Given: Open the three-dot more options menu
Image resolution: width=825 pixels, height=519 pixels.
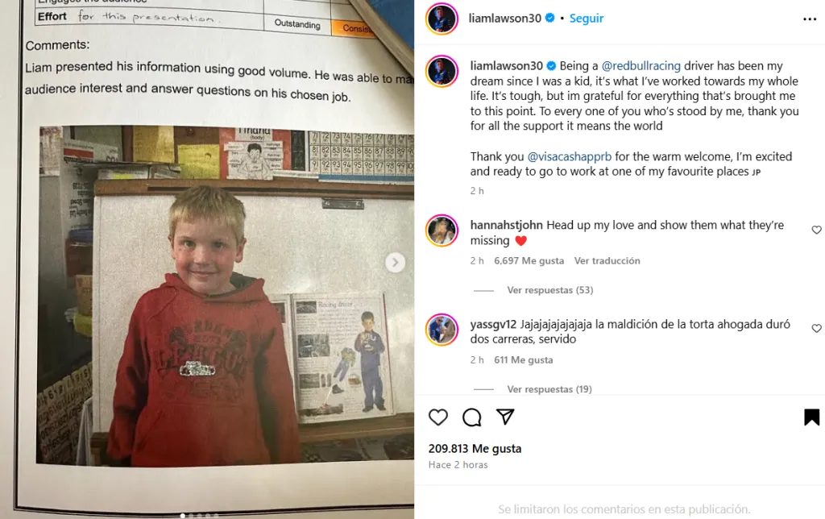Looking at the screenshot, I should (810, 19).
